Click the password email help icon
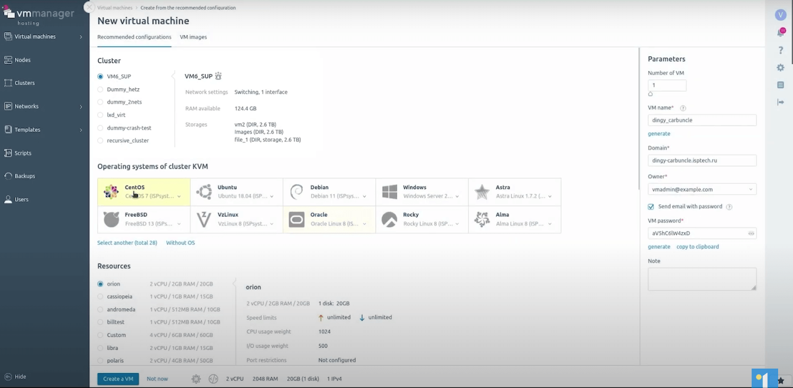 (729, 207)
